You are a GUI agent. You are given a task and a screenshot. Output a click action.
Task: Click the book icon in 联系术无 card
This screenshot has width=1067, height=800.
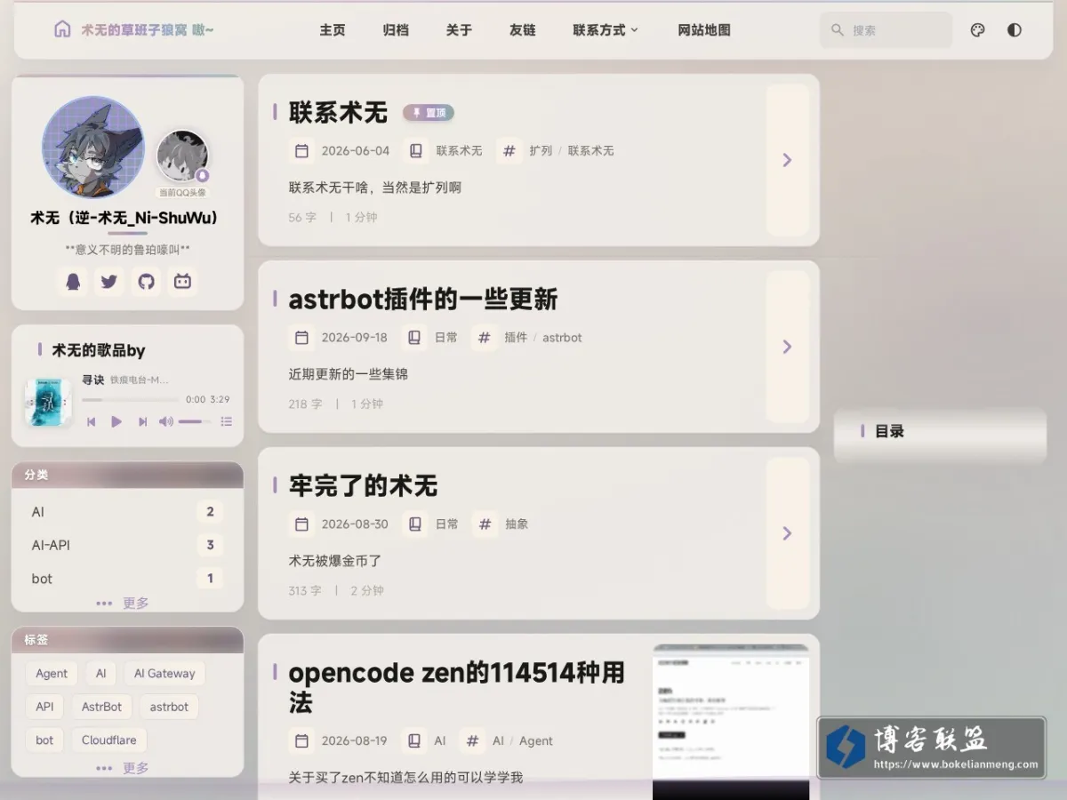click(415, 151)
